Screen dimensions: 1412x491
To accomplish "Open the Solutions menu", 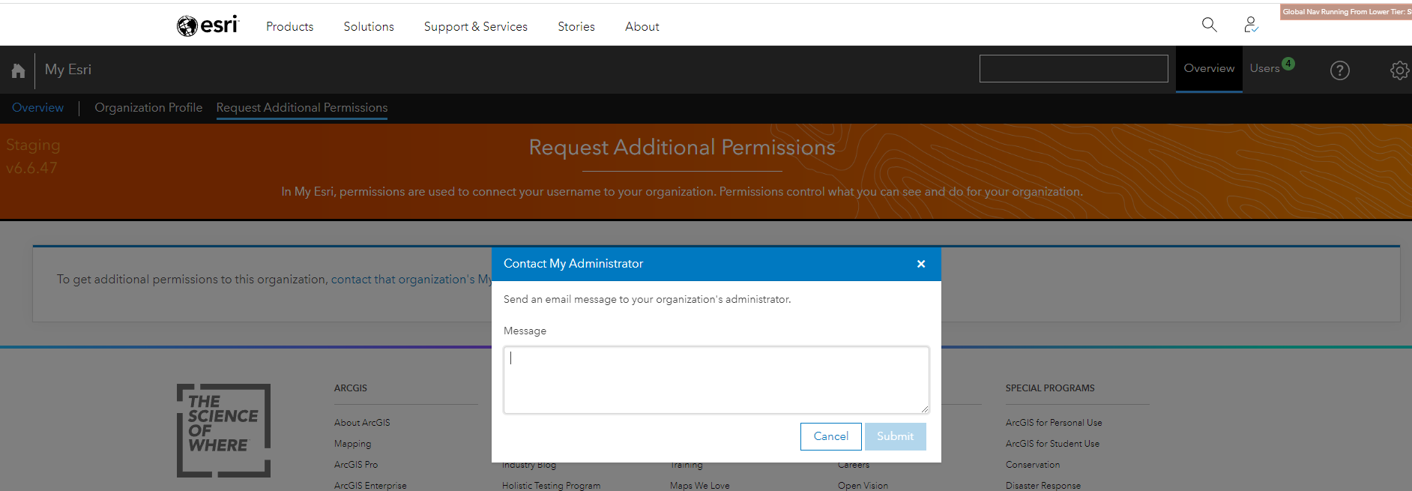I will click(369, 26).
